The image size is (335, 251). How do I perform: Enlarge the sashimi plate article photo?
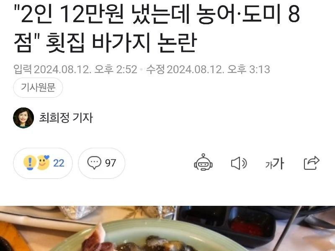point(167,228)
